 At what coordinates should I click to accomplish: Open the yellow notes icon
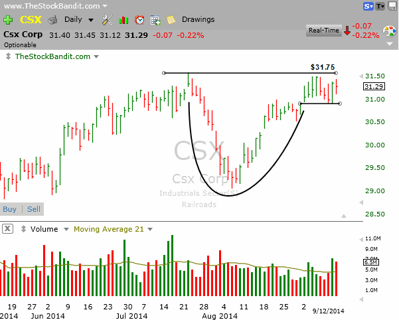click(x=171, y=20)
